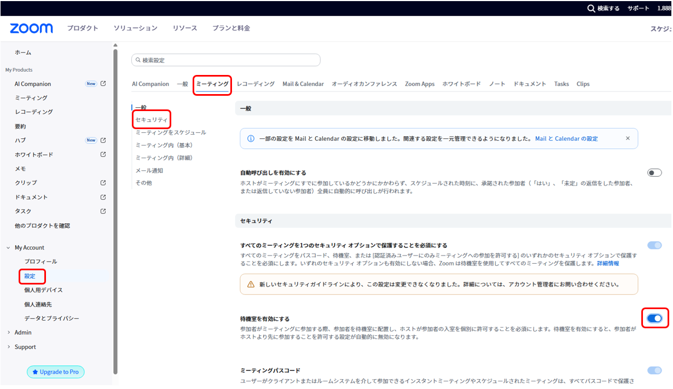Click external link icon beside タスク
Image resolution: width=673 pixels, height=389 pixels.
tap(103, 211)
